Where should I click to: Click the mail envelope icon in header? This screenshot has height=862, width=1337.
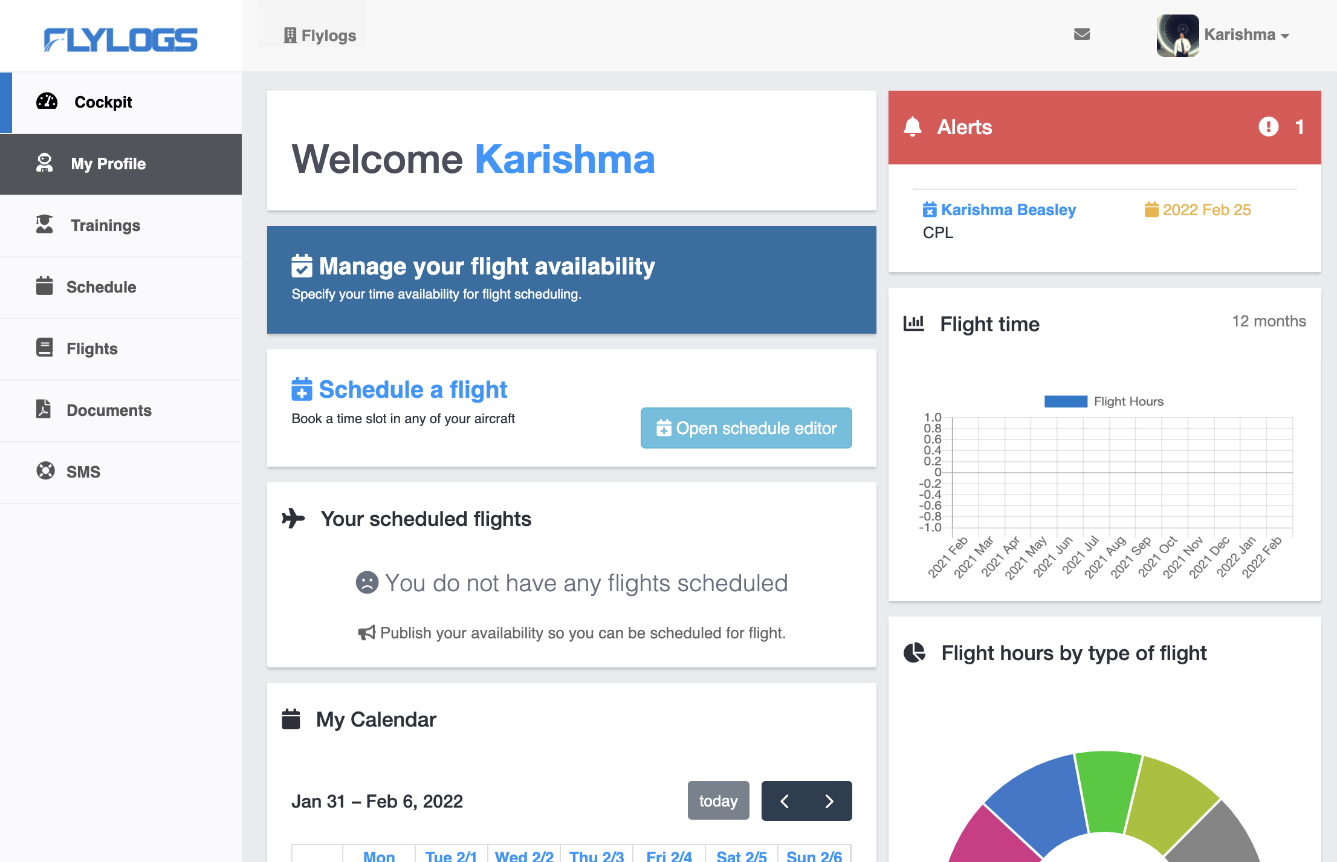click(x=1081, y=34)
